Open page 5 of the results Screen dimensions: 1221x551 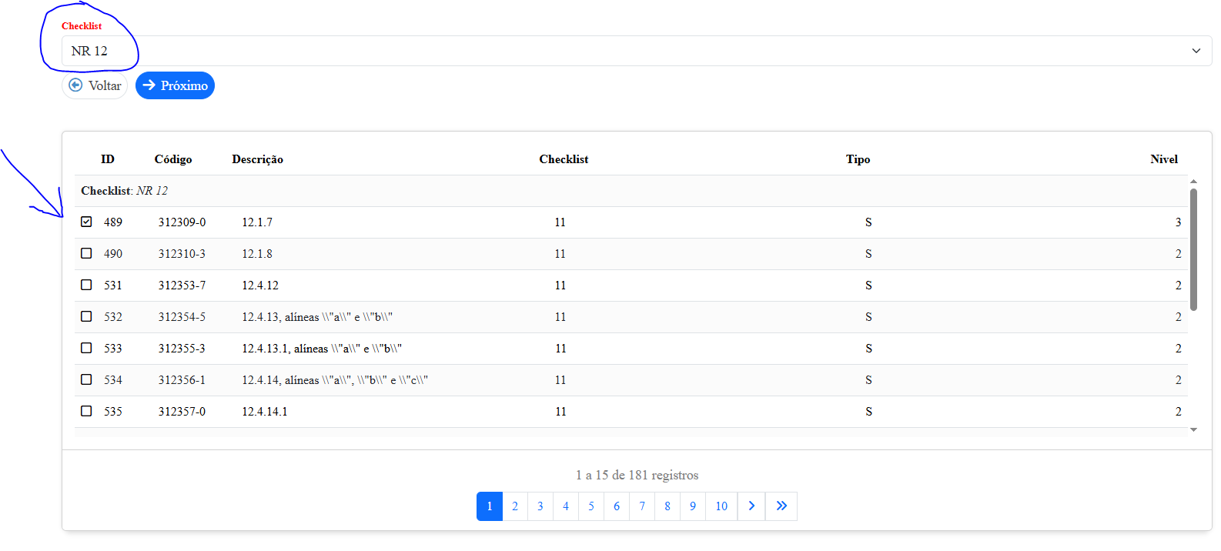[591, 506]
